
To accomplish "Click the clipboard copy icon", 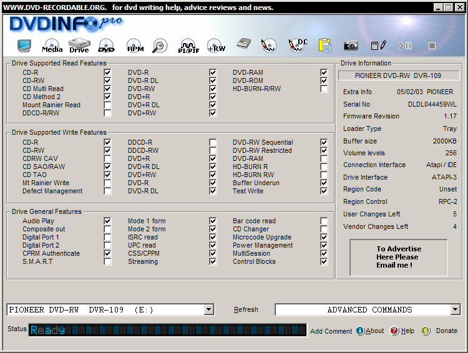I will click(324, 46).
